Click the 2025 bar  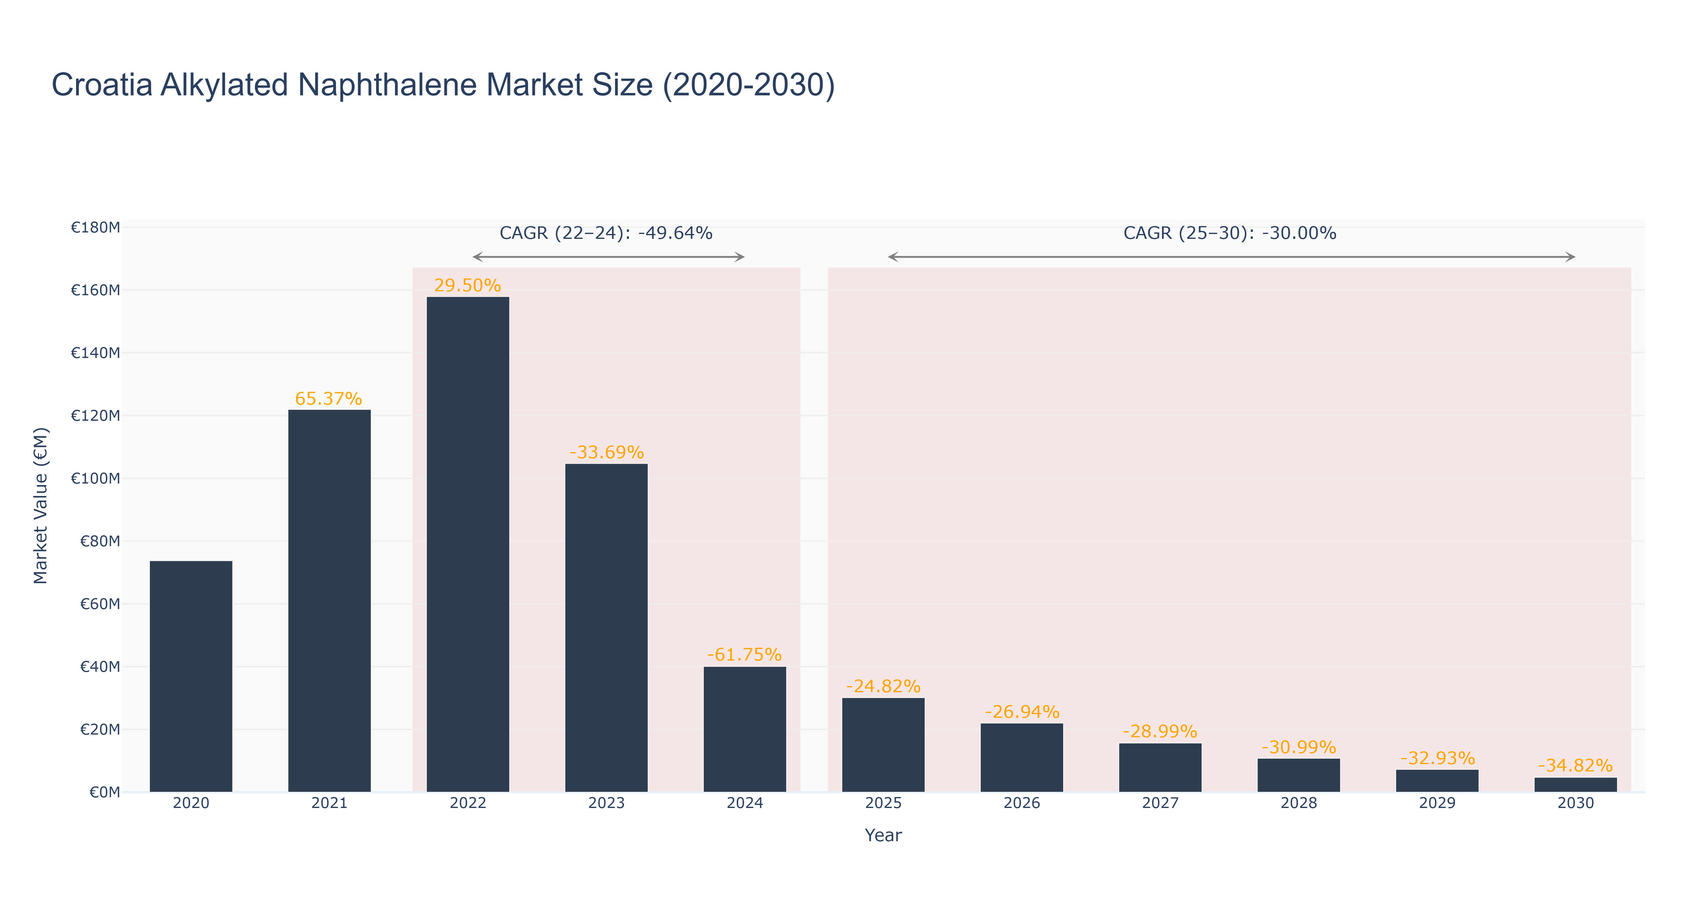pyautogui.click(x=883, y=745)
